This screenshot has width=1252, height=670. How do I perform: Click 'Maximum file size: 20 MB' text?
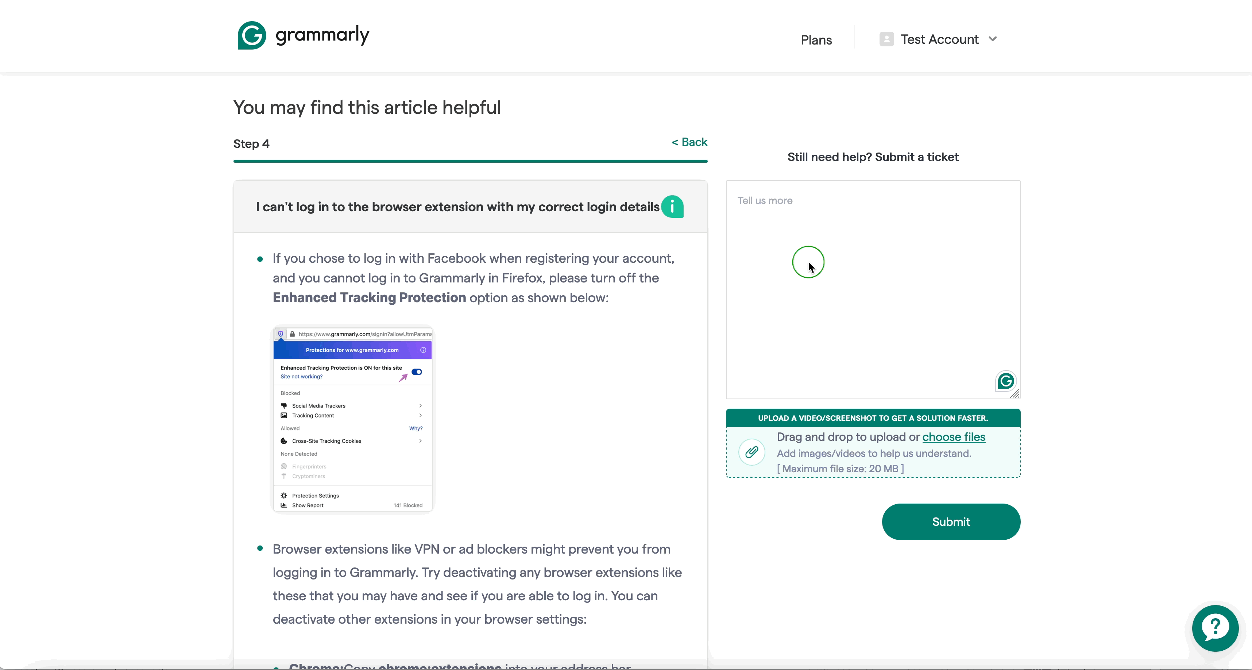point(841,469)
